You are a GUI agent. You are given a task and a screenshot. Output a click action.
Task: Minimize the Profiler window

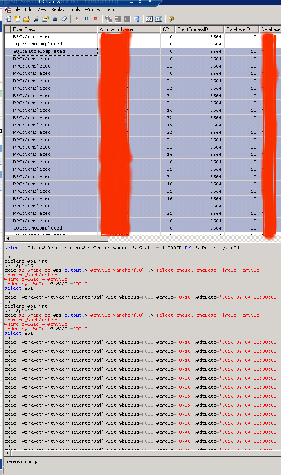(x=131, y=2)
